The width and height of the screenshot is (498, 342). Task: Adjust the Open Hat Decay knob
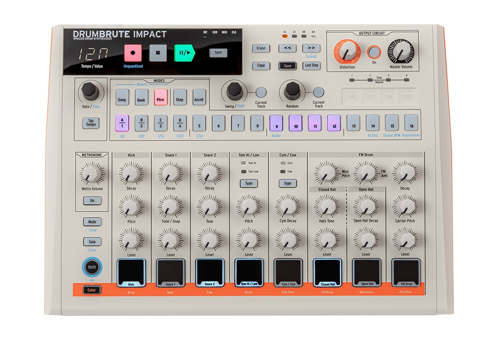(x=366, y=207)
